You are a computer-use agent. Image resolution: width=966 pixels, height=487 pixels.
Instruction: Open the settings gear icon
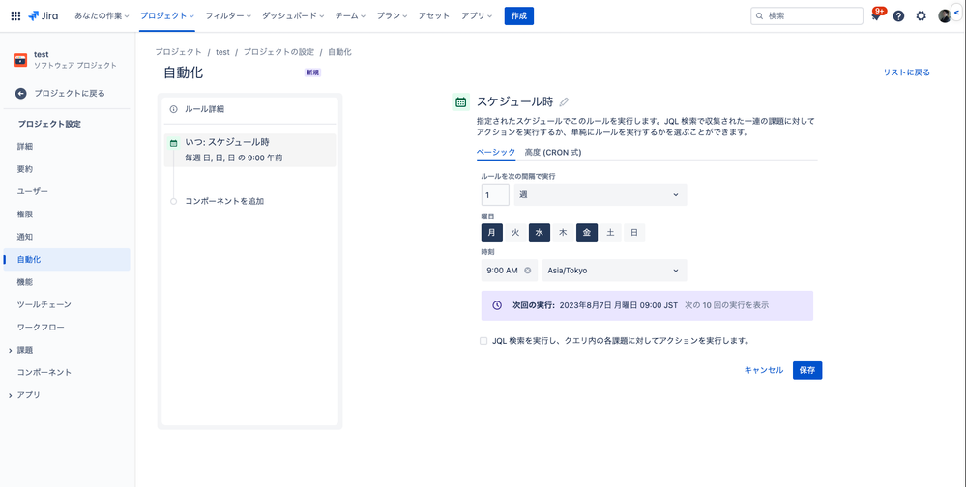(x=921, y=16)
